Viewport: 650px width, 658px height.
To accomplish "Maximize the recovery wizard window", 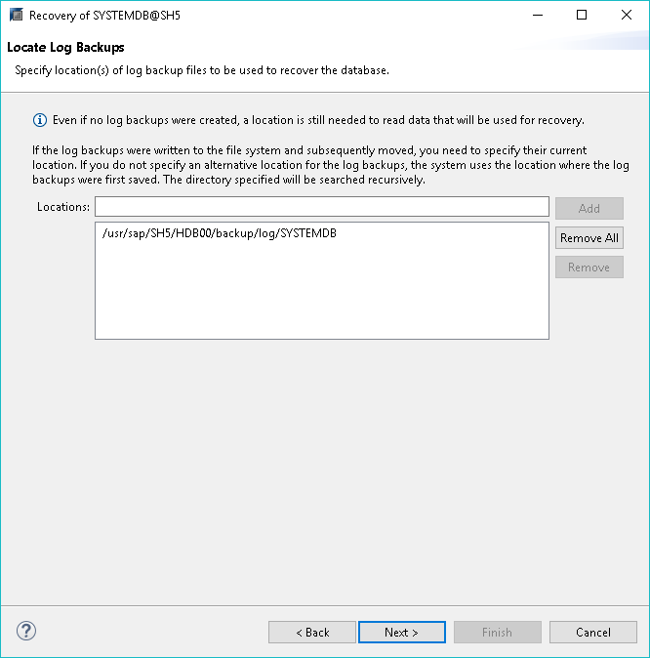I will (582, 16).
